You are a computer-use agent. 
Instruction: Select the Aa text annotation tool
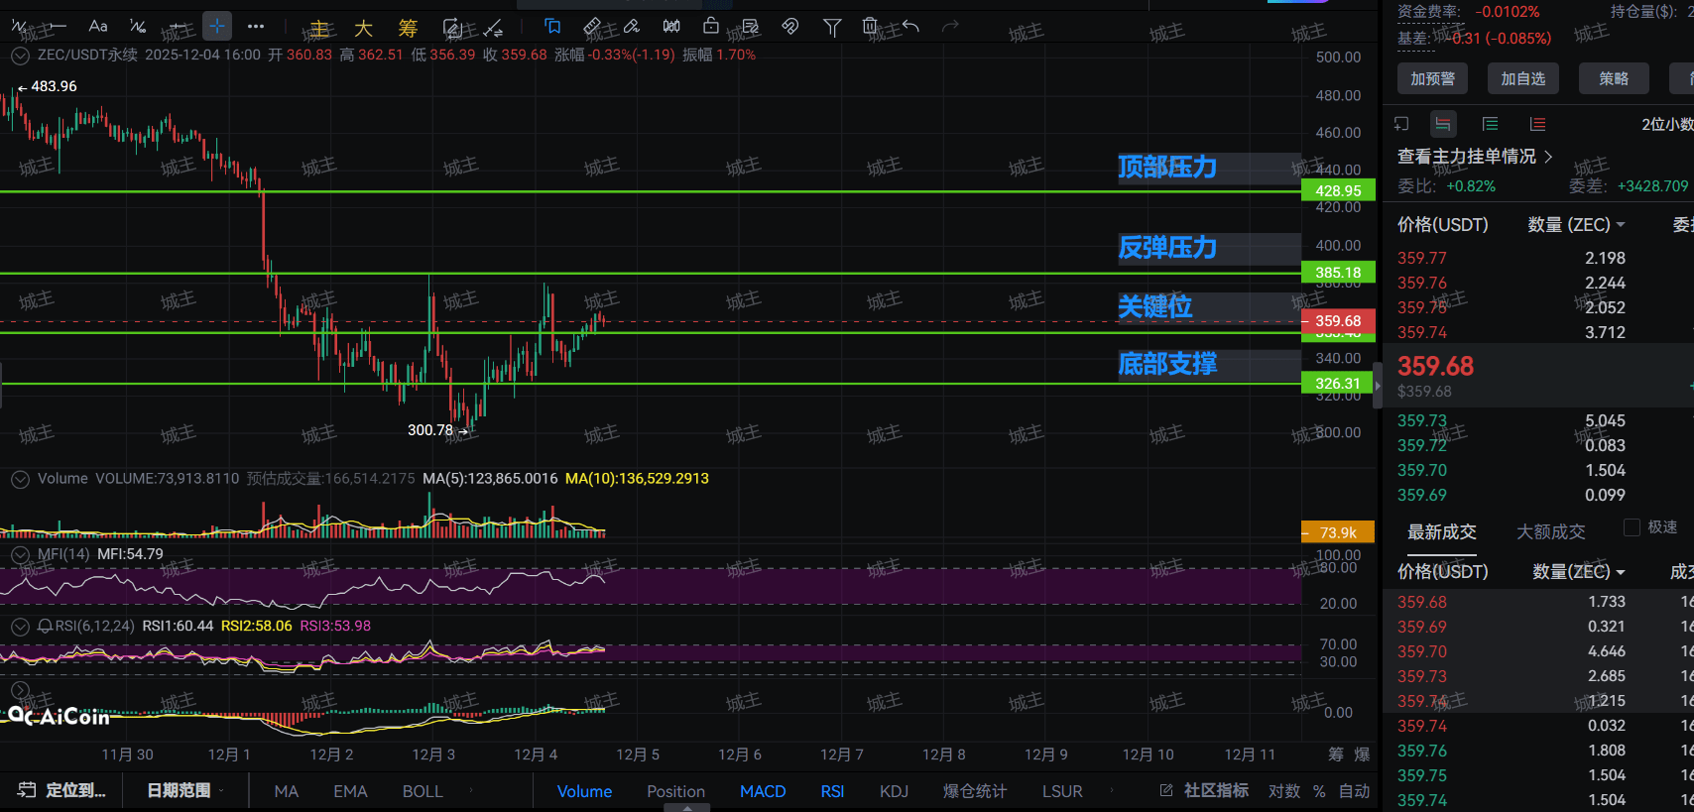point(97,26)
